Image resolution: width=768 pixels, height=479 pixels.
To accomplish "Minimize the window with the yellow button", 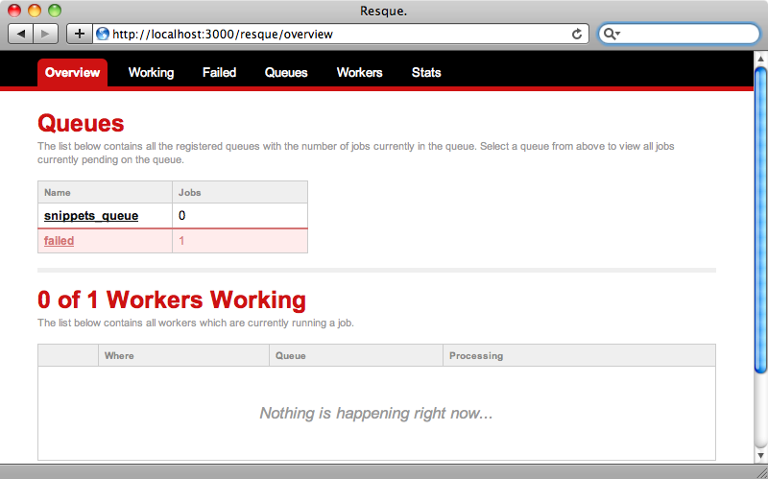I will pyautogui.click(x=35, y=11).
